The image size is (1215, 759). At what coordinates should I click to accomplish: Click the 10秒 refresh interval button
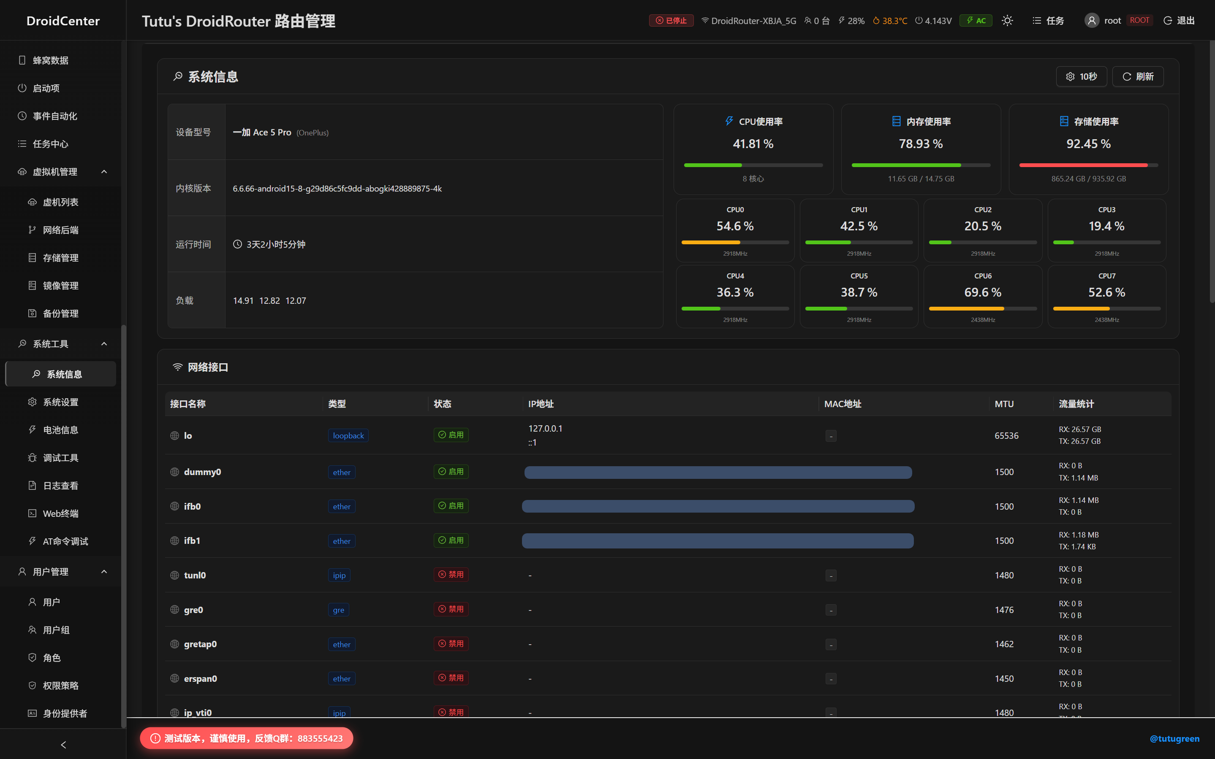[x=1082, y=76]
